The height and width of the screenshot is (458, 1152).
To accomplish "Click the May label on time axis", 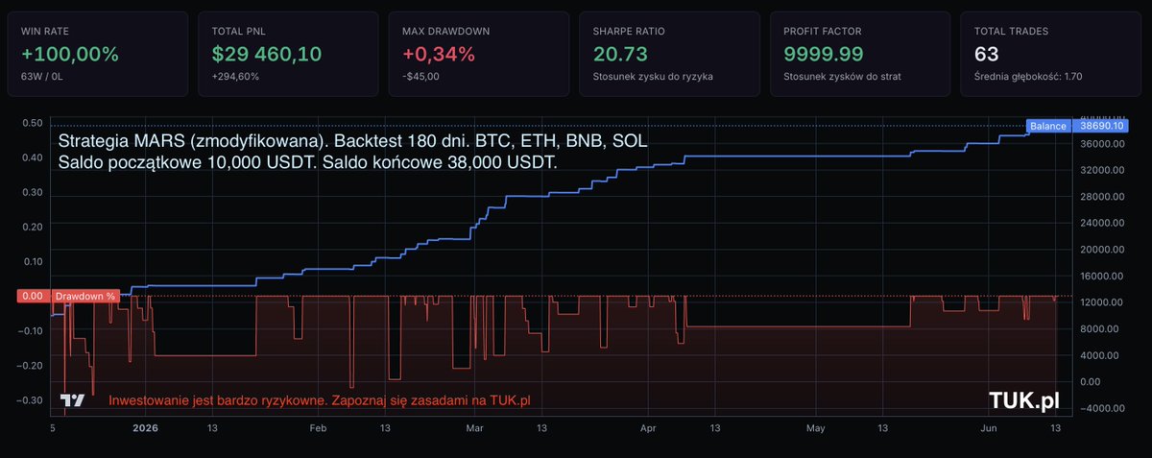I will click(817, 428).
